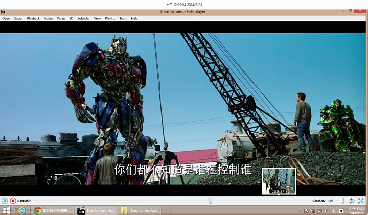Click the Action Center flag tray icon

[x=306, y=211]
